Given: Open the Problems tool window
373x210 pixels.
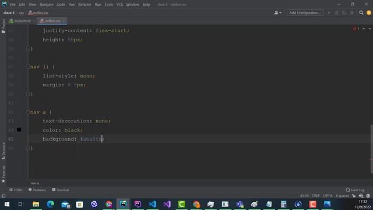Looking at the screenshot, I should point(37,190).
